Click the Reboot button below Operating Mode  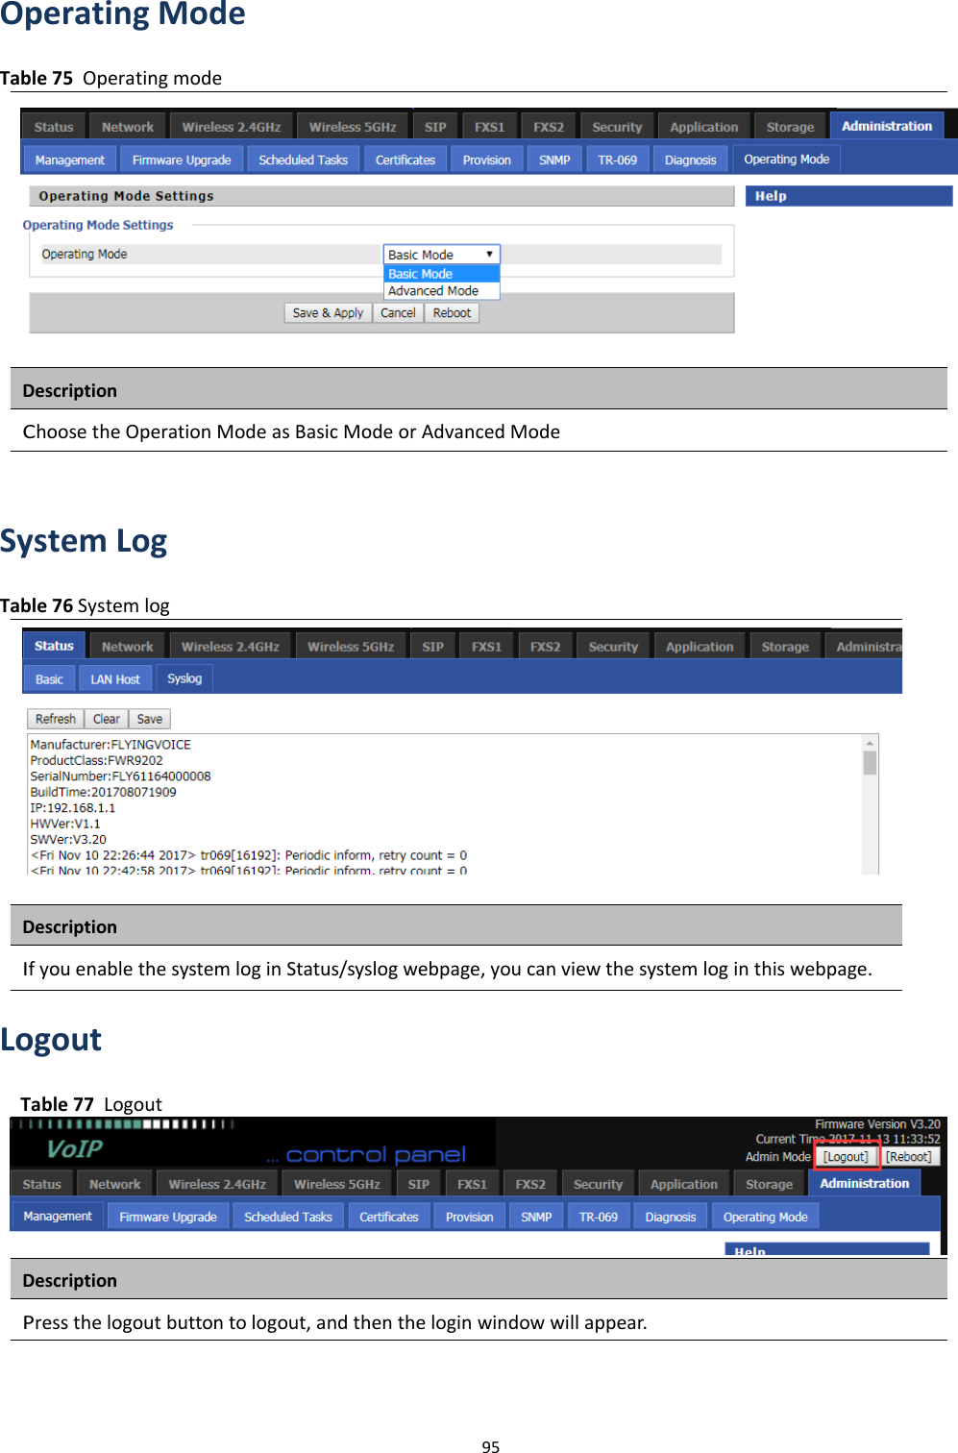click(x=451, y=312)
